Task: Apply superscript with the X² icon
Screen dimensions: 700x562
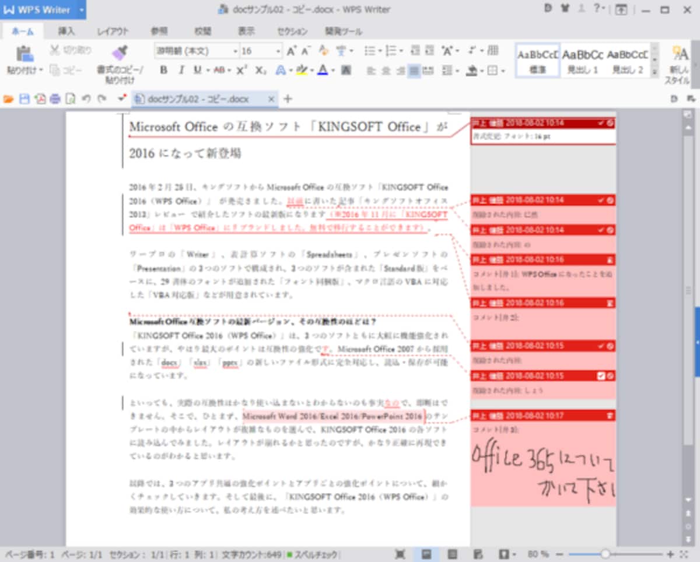Action: 242,70
